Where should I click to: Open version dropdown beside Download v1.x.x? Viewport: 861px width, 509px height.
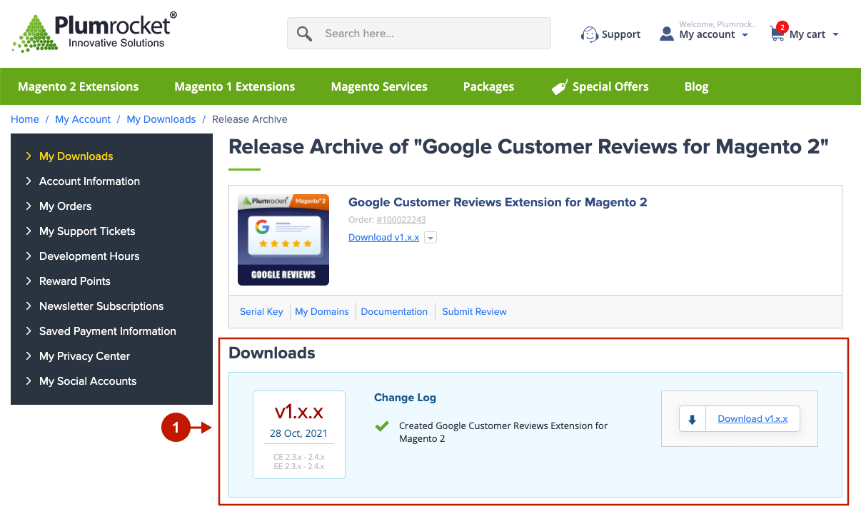430,238
